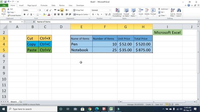The image size is (200, 112).
Task: Increase indent in alignment group
Action: 70,14
